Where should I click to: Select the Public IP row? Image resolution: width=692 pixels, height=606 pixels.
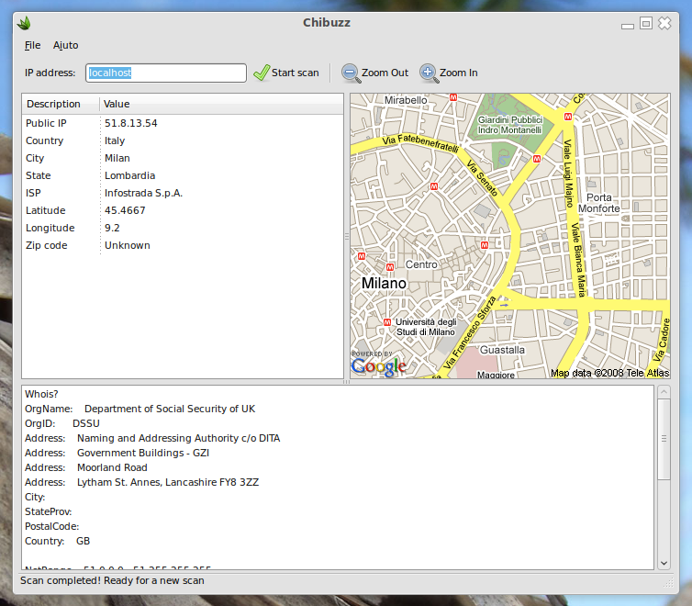[183, 123]
